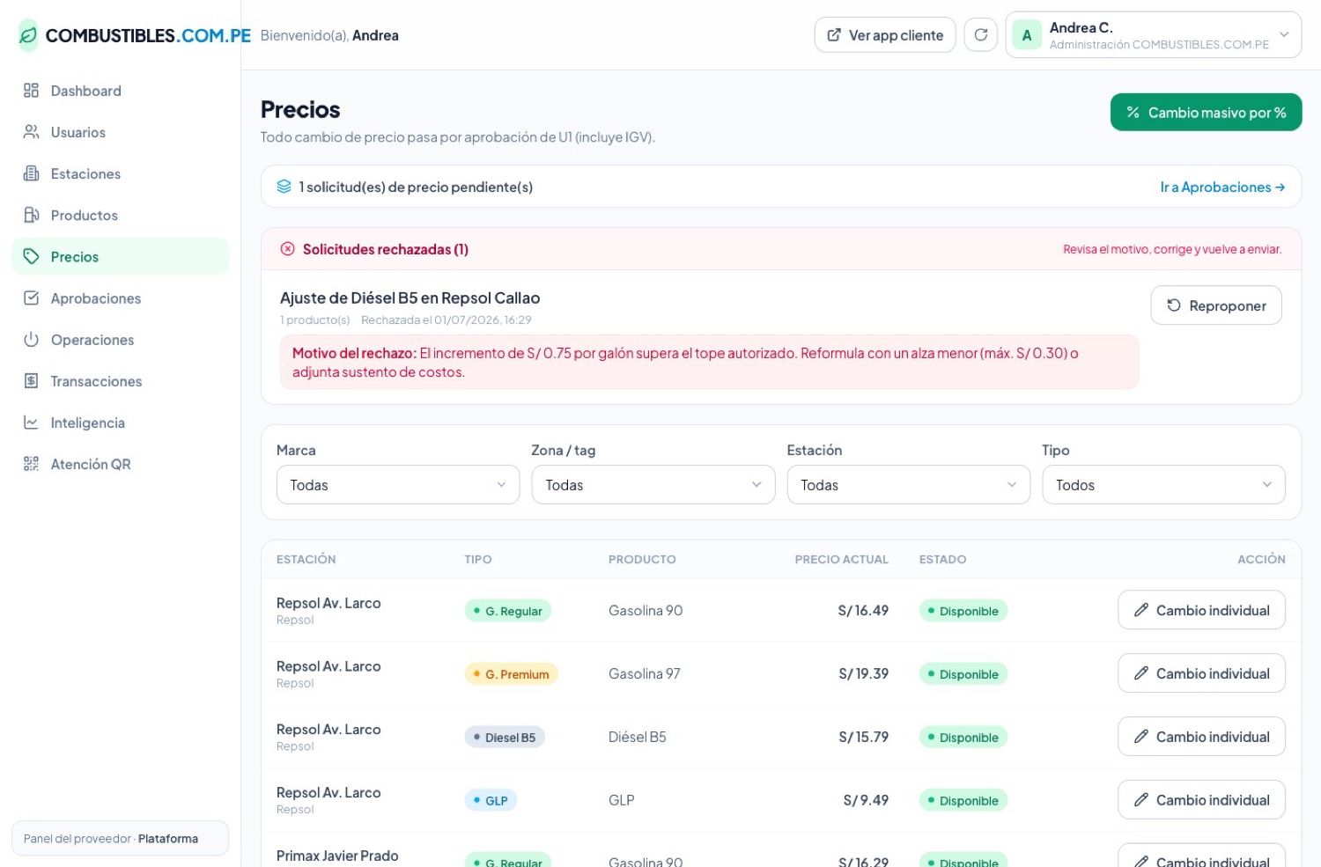Screen dimensions: 1321x867
Task: Select Aprobaciones menu item
Action: [120, 298]
